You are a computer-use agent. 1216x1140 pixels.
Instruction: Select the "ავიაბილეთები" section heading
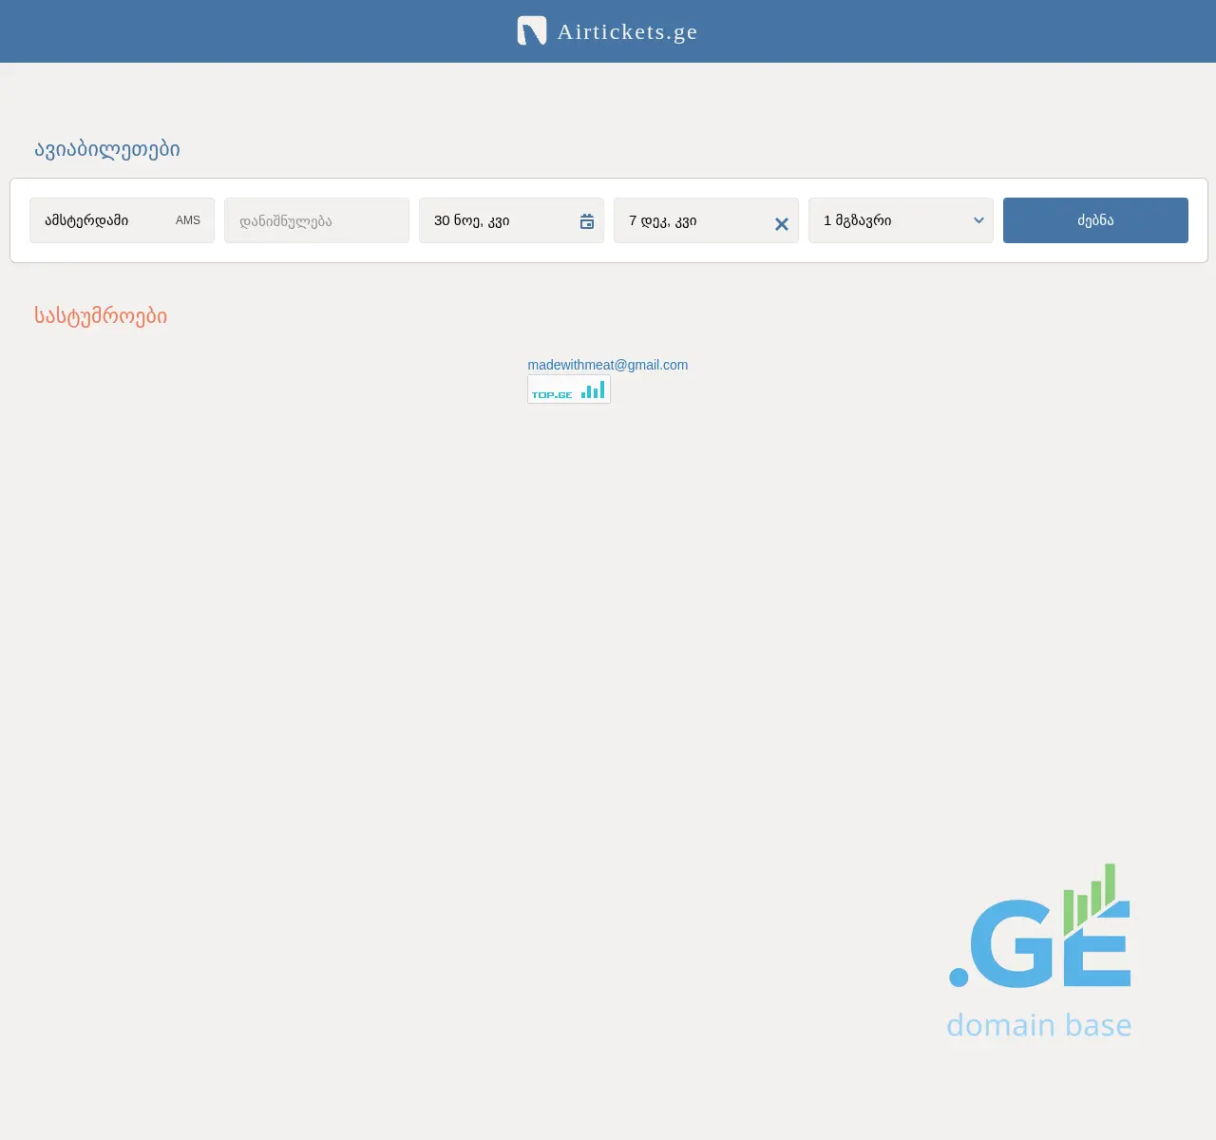(107, 149)
